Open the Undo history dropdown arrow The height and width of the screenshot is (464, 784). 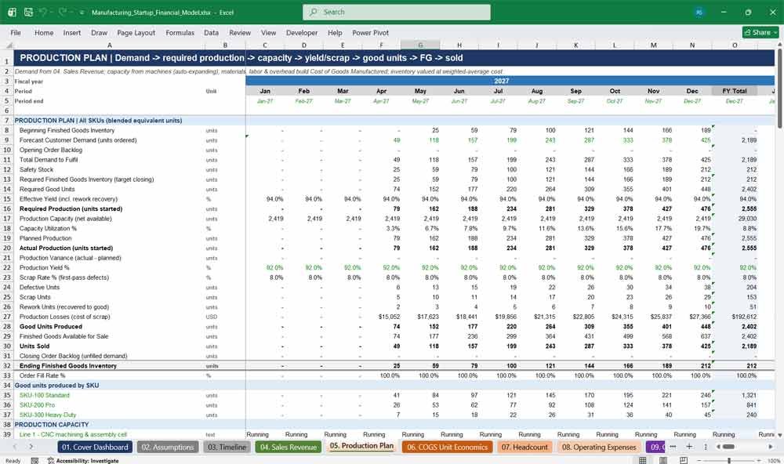[x=52, y=13]
